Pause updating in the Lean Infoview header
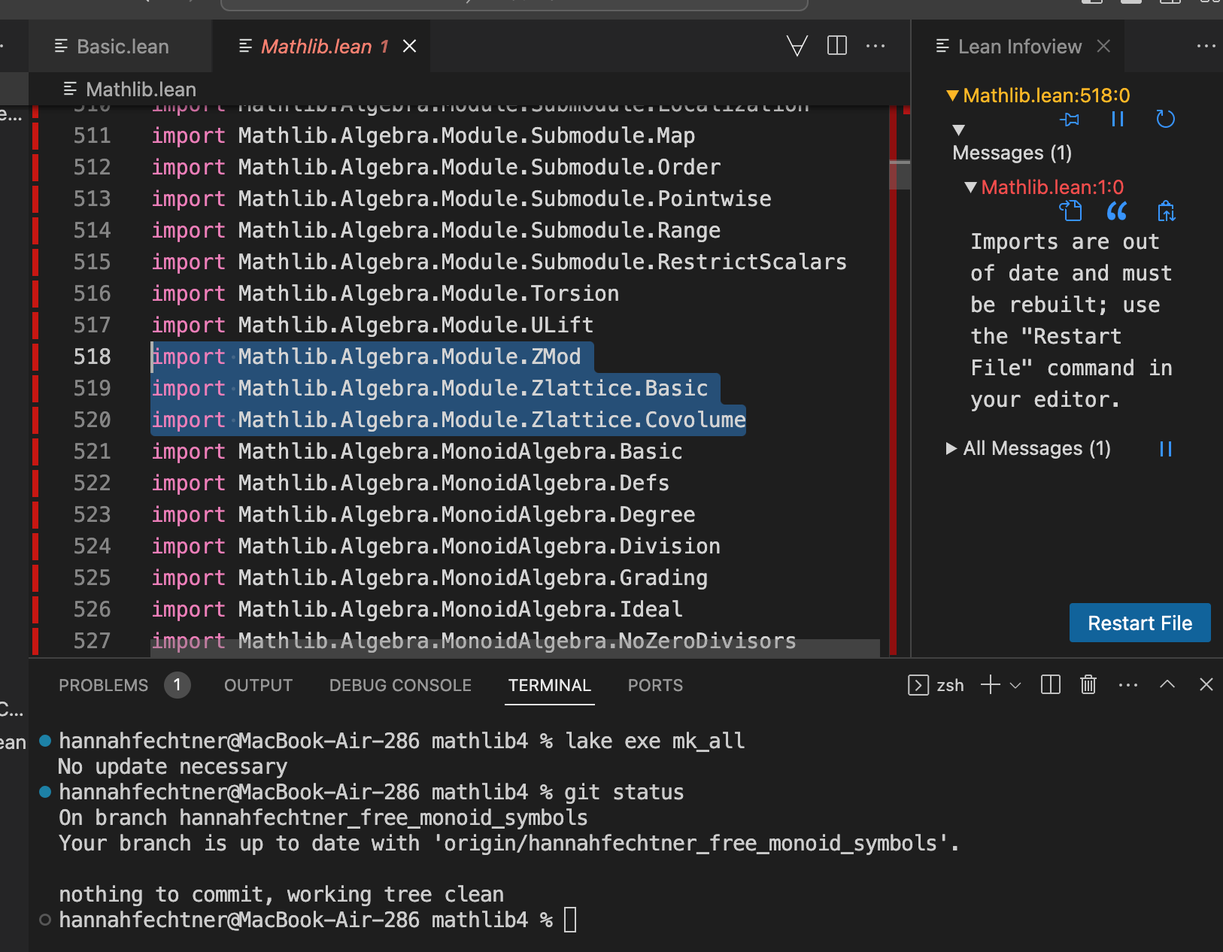Viewport: 1223px width, 952px height. point(1117,120)
